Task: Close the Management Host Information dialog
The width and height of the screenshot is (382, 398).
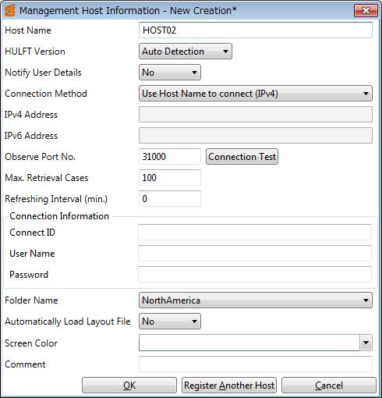Action: click(x=366, y=10)
